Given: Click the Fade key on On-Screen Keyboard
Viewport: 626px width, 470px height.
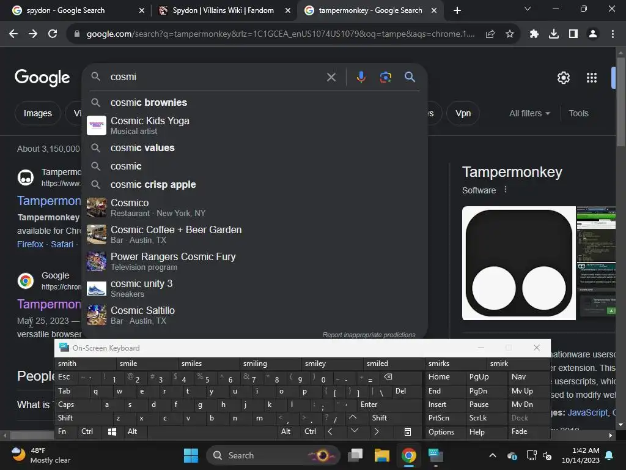Looking at the screenshot, I should 529,431.
